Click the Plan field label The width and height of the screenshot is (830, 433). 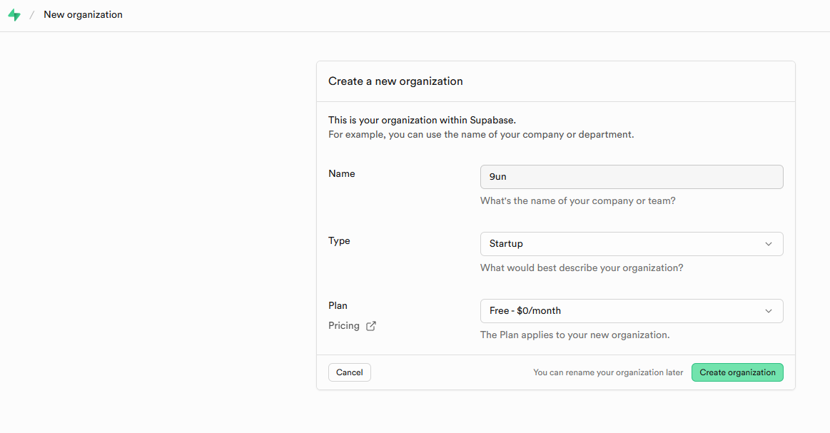[338, 305]
